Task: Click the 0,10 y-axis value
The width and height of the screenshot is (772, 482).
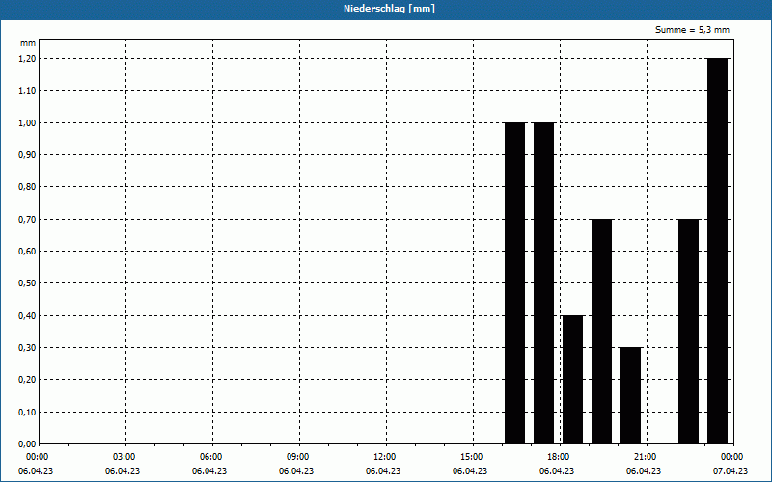Action: (27, 413)
